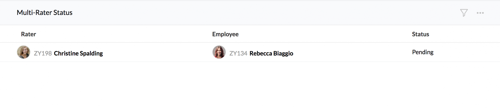Viewport: 500px width, 108px height.
Task: Click the employee ID ZY134
Action: [x=238, y=53]
